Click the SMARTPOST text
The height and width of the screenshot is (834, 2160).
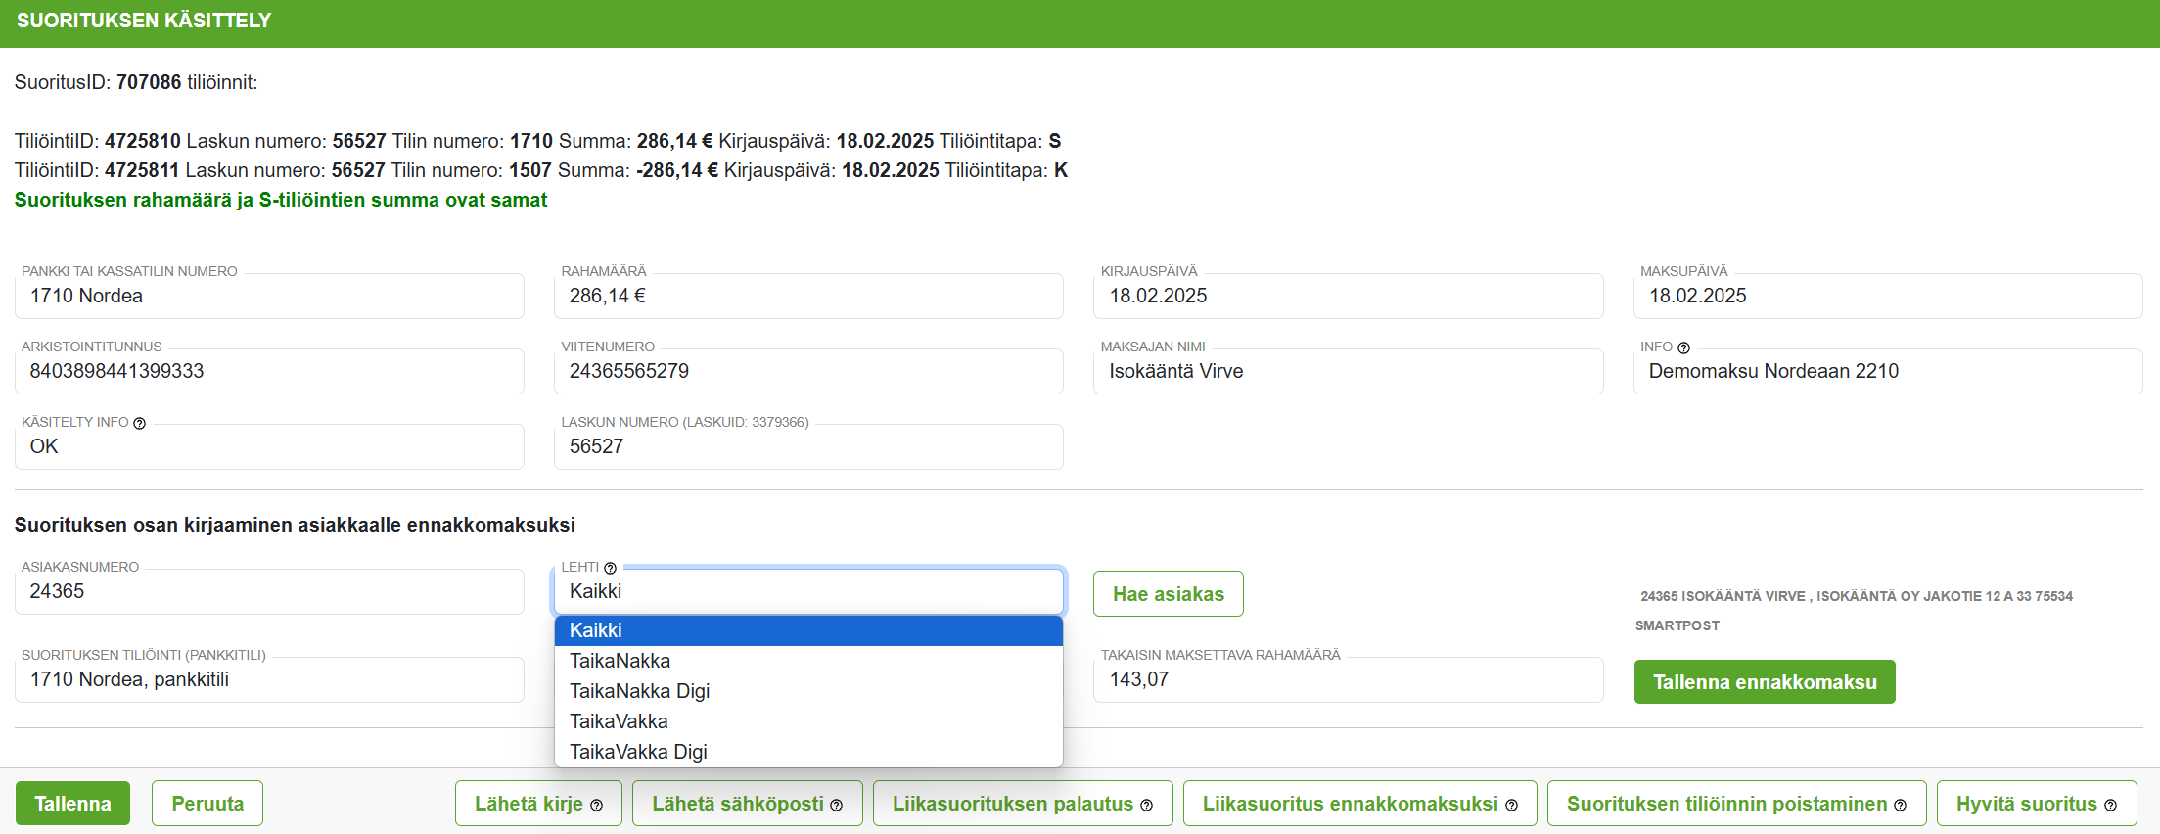(x=1677, y=625)
